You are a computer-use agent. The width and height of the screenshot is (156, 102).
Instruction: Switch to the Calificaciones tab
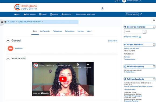point(70,31)
